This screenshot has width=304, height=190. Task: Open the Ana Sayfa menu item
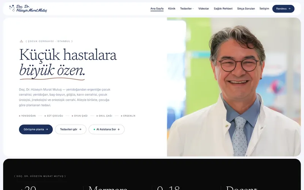click(157, 9)
